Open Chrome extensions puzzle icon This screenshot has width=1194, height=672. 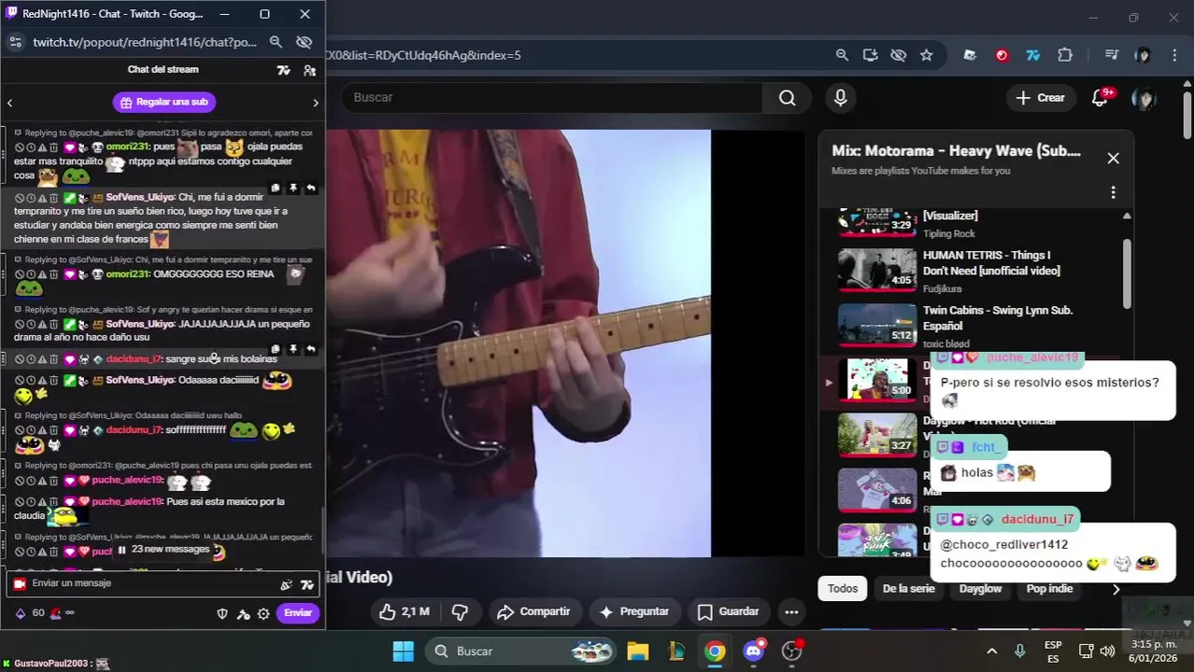1065,55
